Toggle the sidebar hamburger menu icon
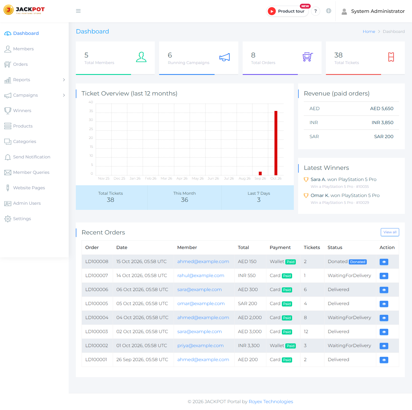 pos(78,11)
